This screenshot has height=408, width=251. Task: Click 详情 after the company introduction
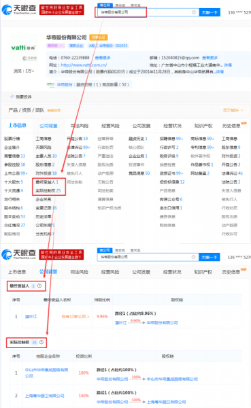point(220,71)
